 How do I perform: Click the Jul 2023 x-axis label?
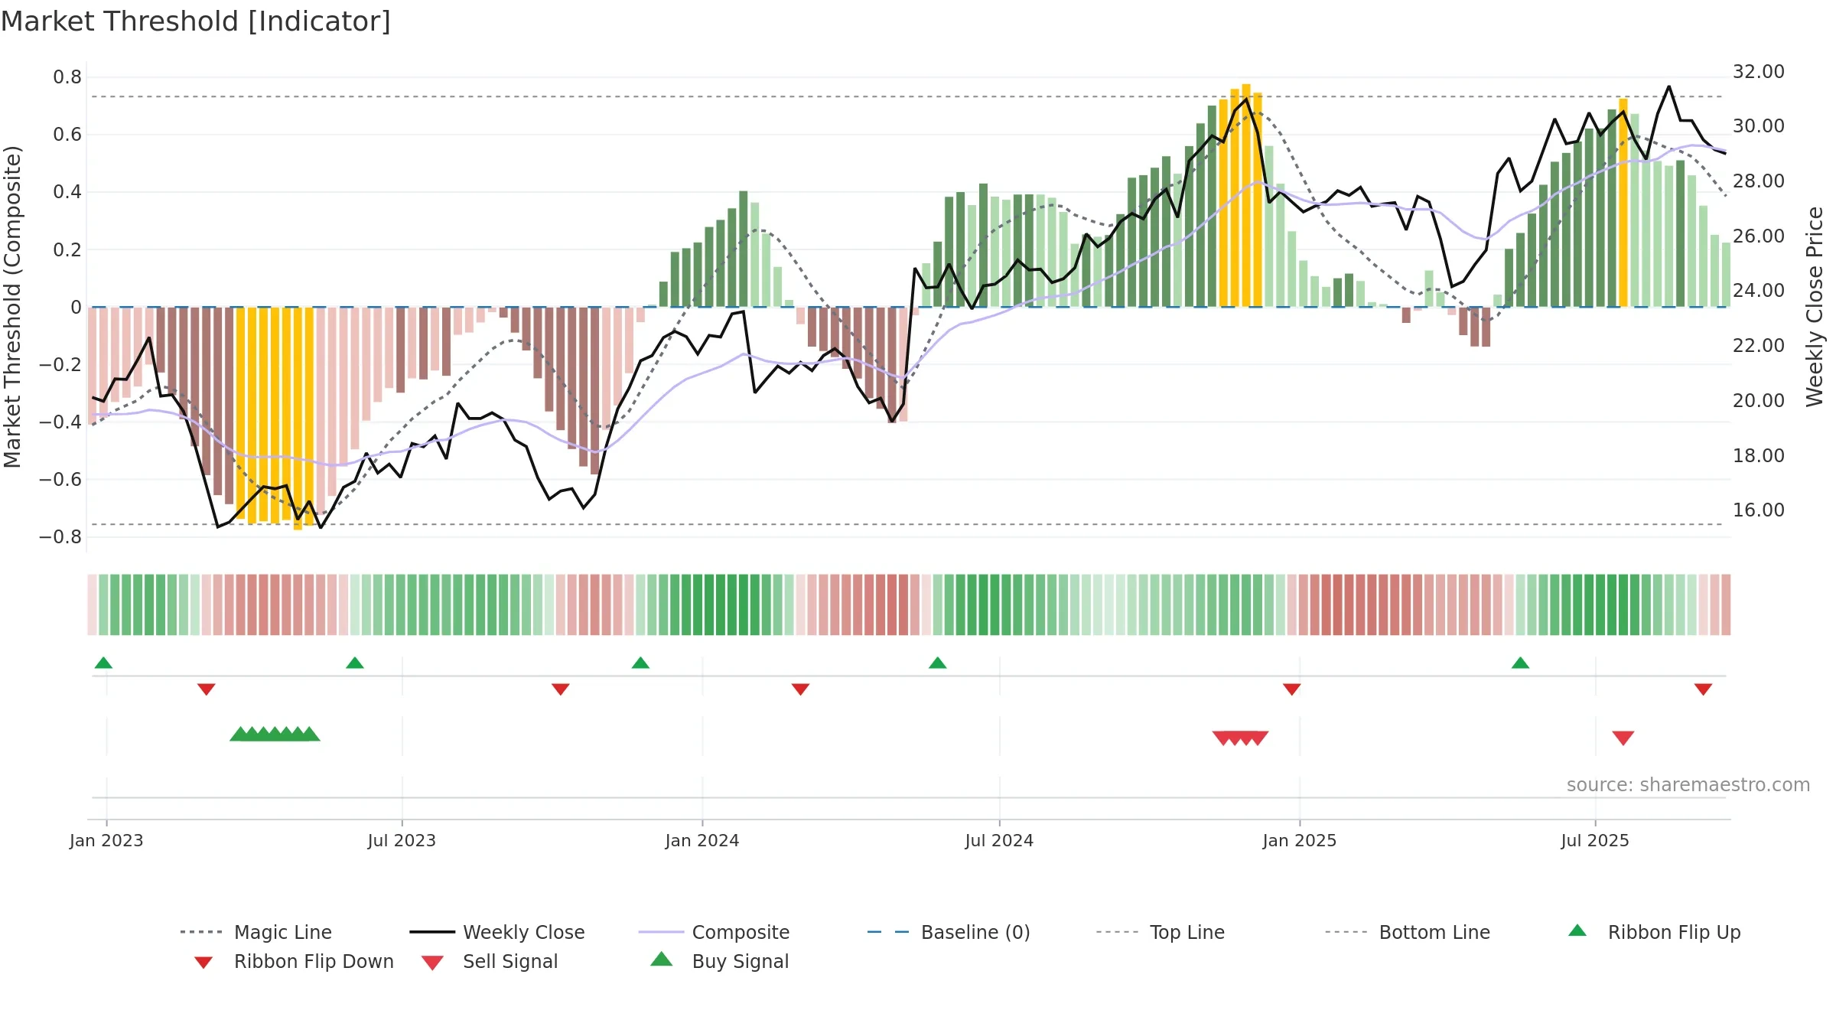(x=402, y=841)
